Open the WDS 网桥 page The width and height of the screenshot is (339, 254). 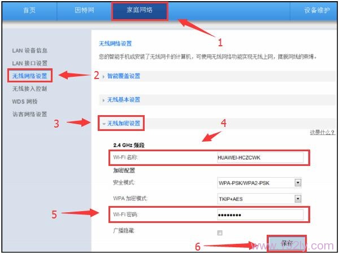click(x=25, y=102)
